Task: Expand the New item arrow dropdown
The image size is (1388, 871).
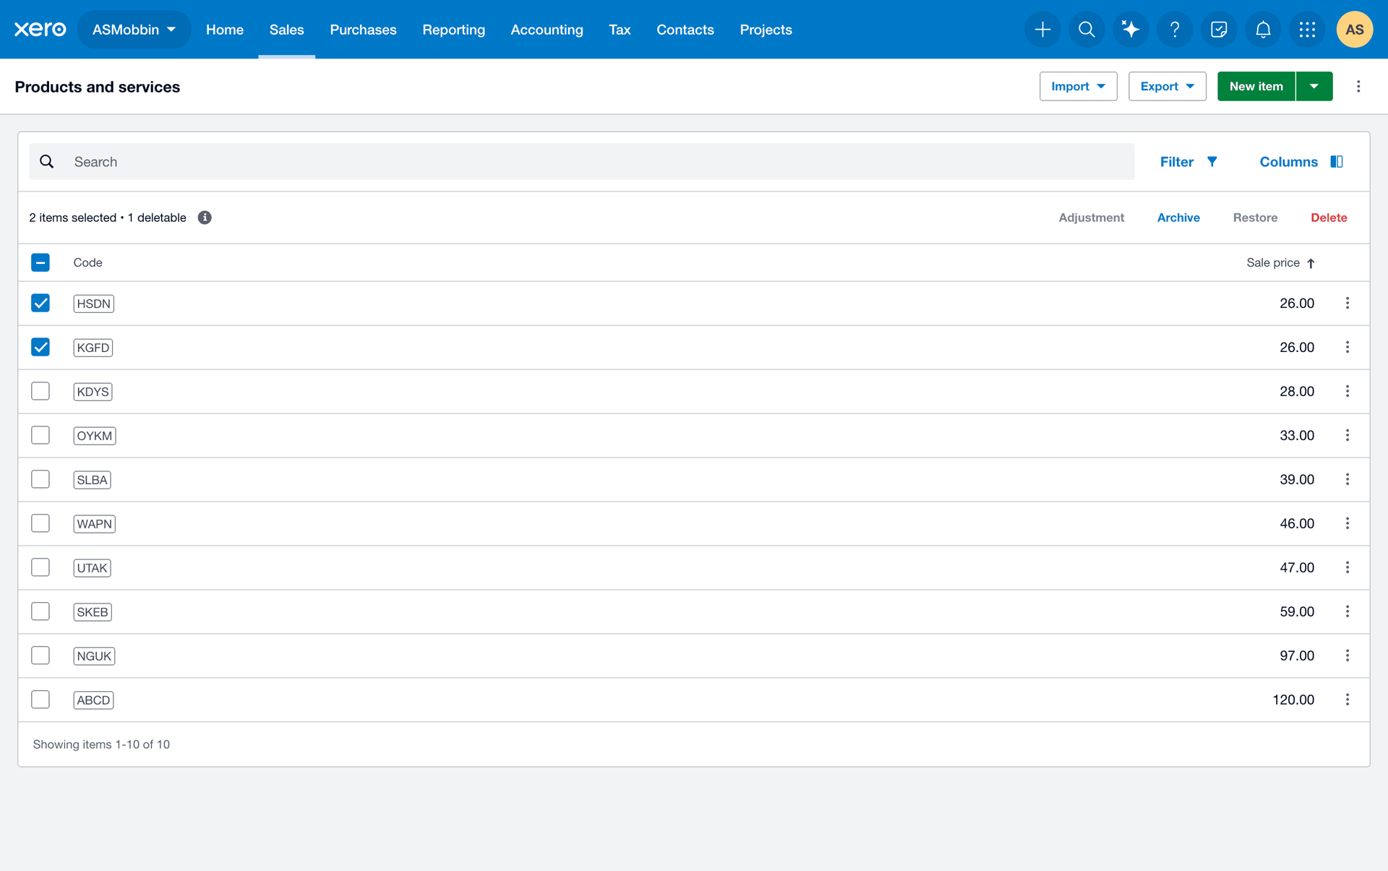Action: point(1314,87)
